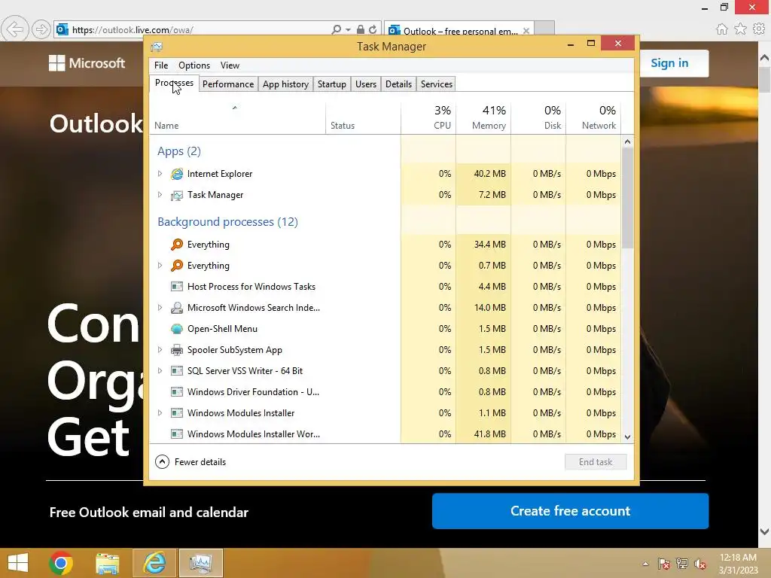
Task: Show hidden tray icons arrow
Action: [645, 564]
